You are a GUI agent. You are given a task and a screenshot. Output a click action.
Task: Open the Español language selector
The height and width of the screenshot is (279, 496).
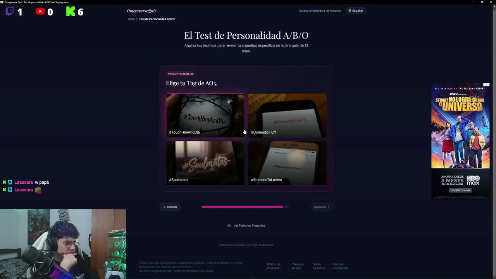click(356, 11)
